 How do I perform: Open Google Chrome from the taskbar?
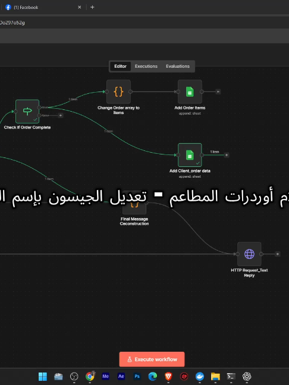point(90,377)
